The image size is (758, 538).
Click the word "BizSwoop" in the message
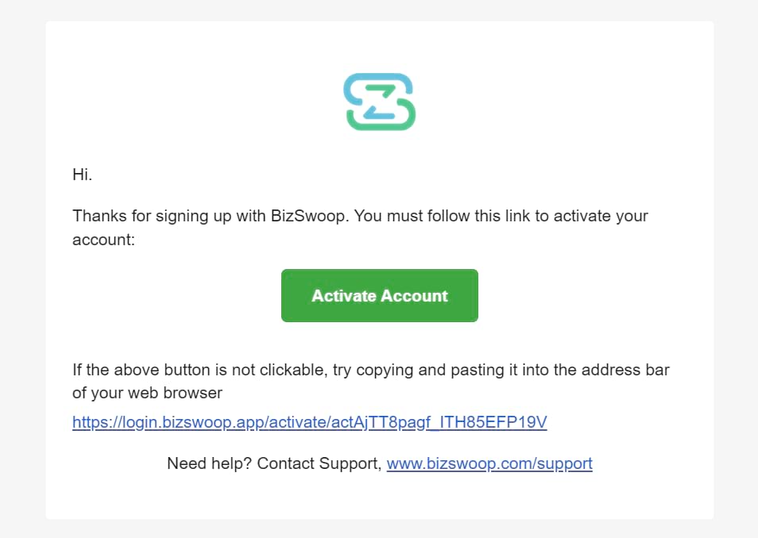[309, 216]
